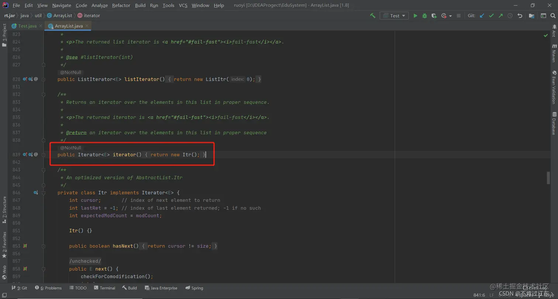Run Test with Coverage icon

point(434,16)
